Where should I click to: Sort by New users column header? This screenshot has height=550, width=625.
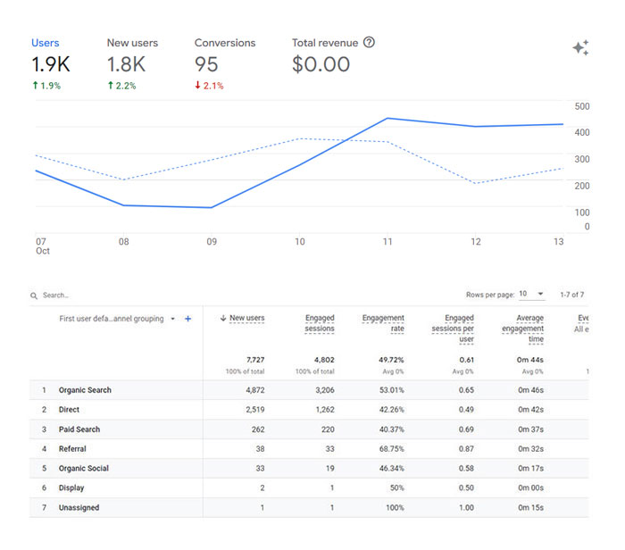(246, 318)
